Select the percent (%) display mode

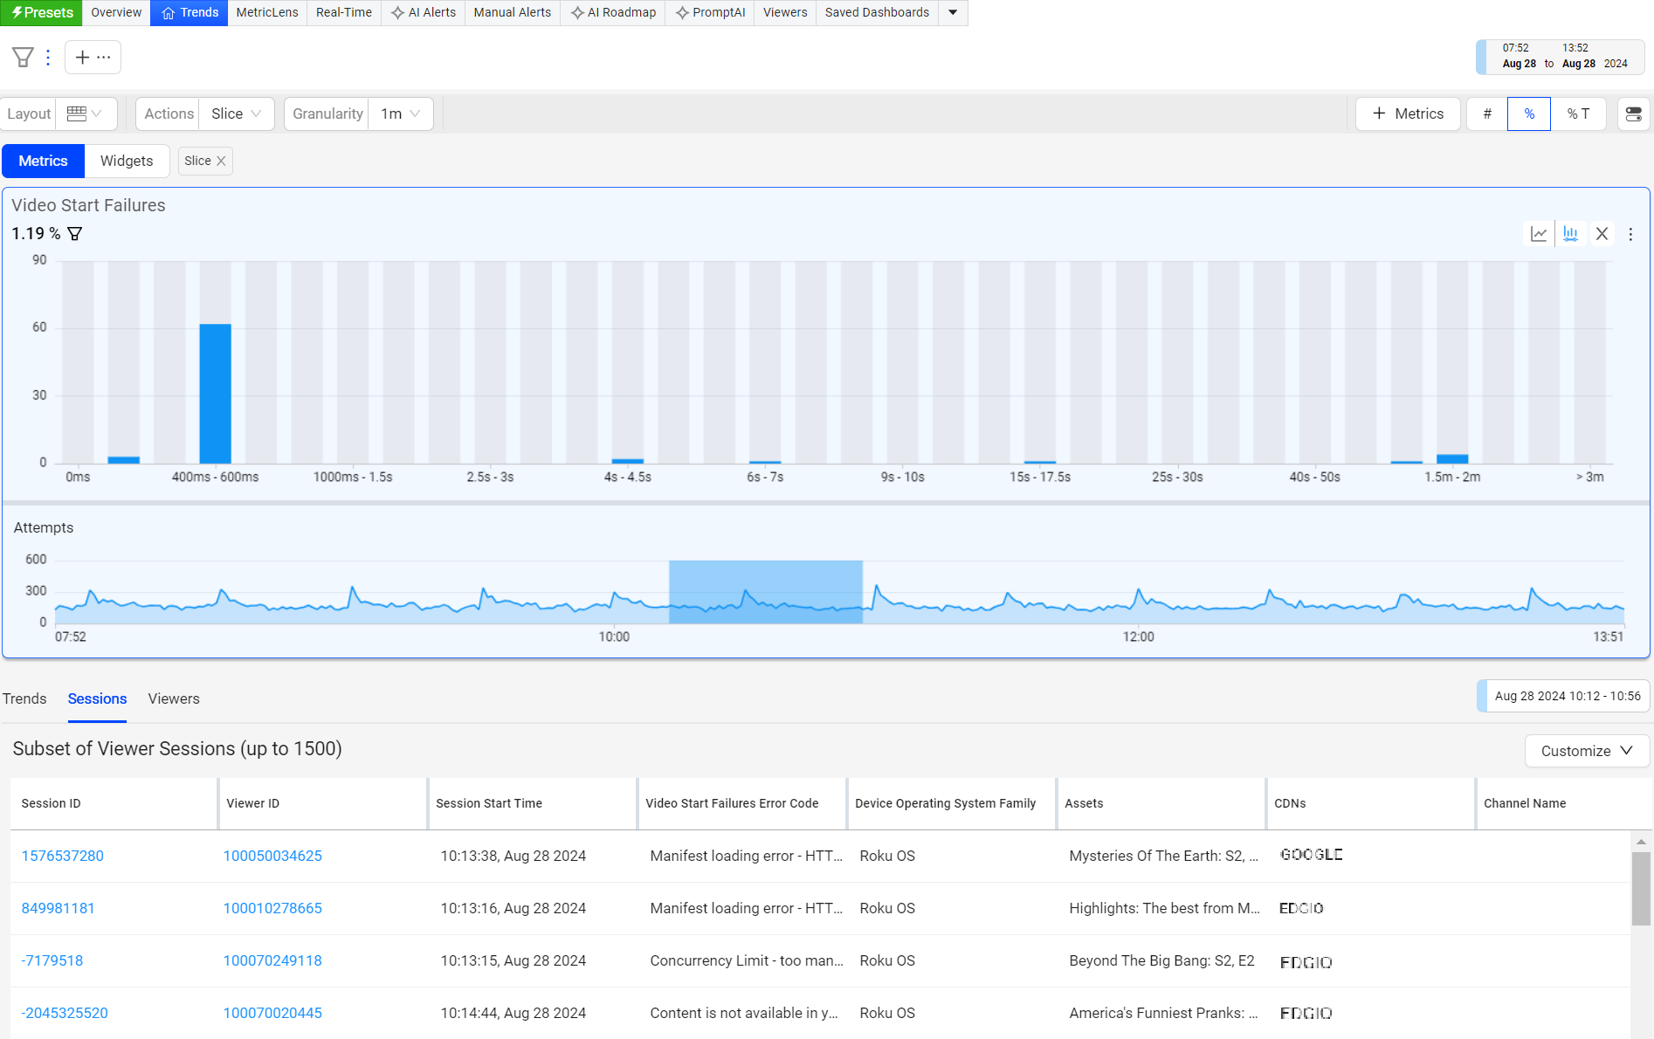coord(1529,114)
